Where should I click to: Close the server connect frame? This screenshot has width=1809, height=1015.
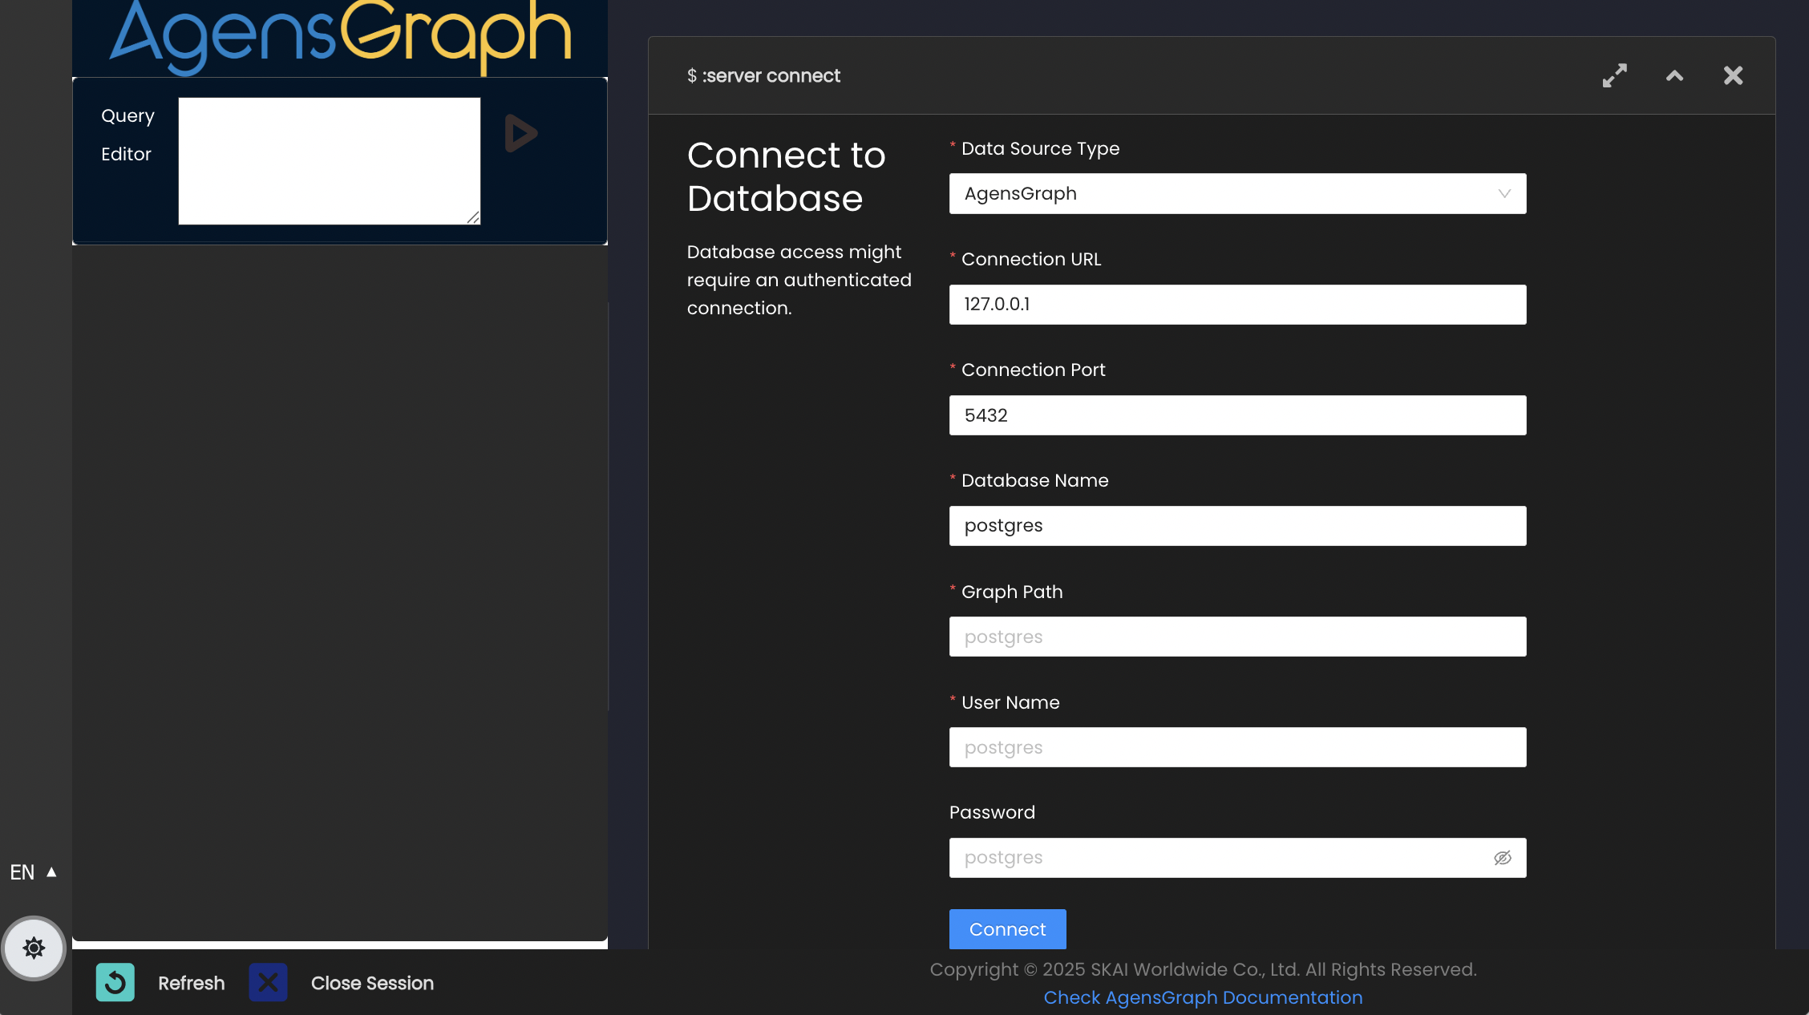[x=1733, y=75]
